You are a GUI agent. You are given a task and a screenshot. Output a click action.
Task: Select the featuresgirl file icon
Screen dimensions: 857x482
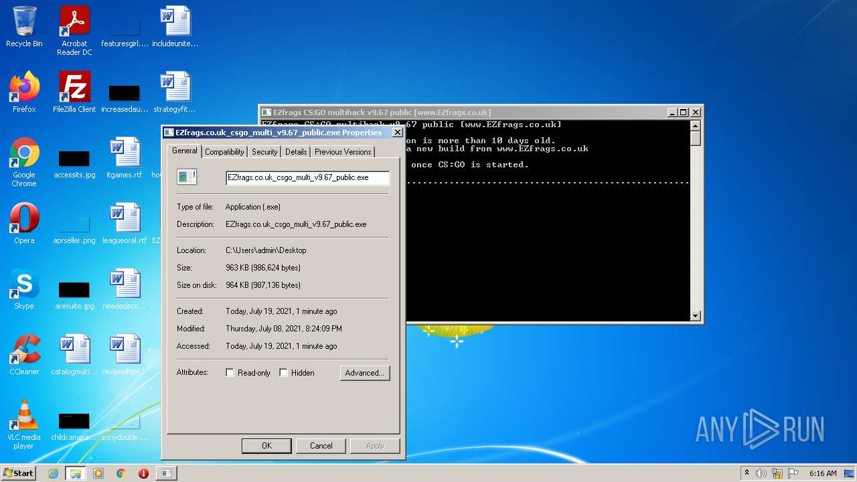pyautogui.click(x=125, y=33)
